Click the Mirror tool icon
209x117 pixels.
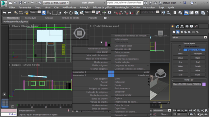pyautogui.click(x=163, y=13)
